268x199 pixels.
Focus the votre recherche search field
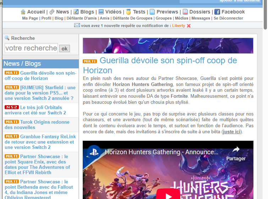click(x=31, y=48)
